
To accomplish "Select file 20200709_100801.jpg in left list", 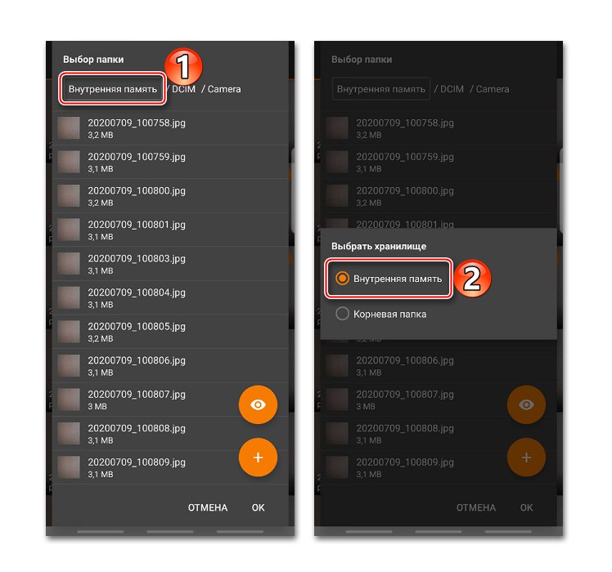I will coord(170,230).
